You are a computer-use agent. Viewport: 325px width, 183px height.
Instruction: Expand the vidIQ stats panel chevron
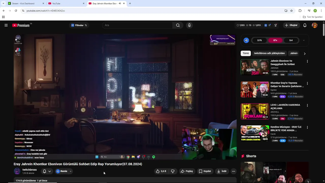[304, 40]
